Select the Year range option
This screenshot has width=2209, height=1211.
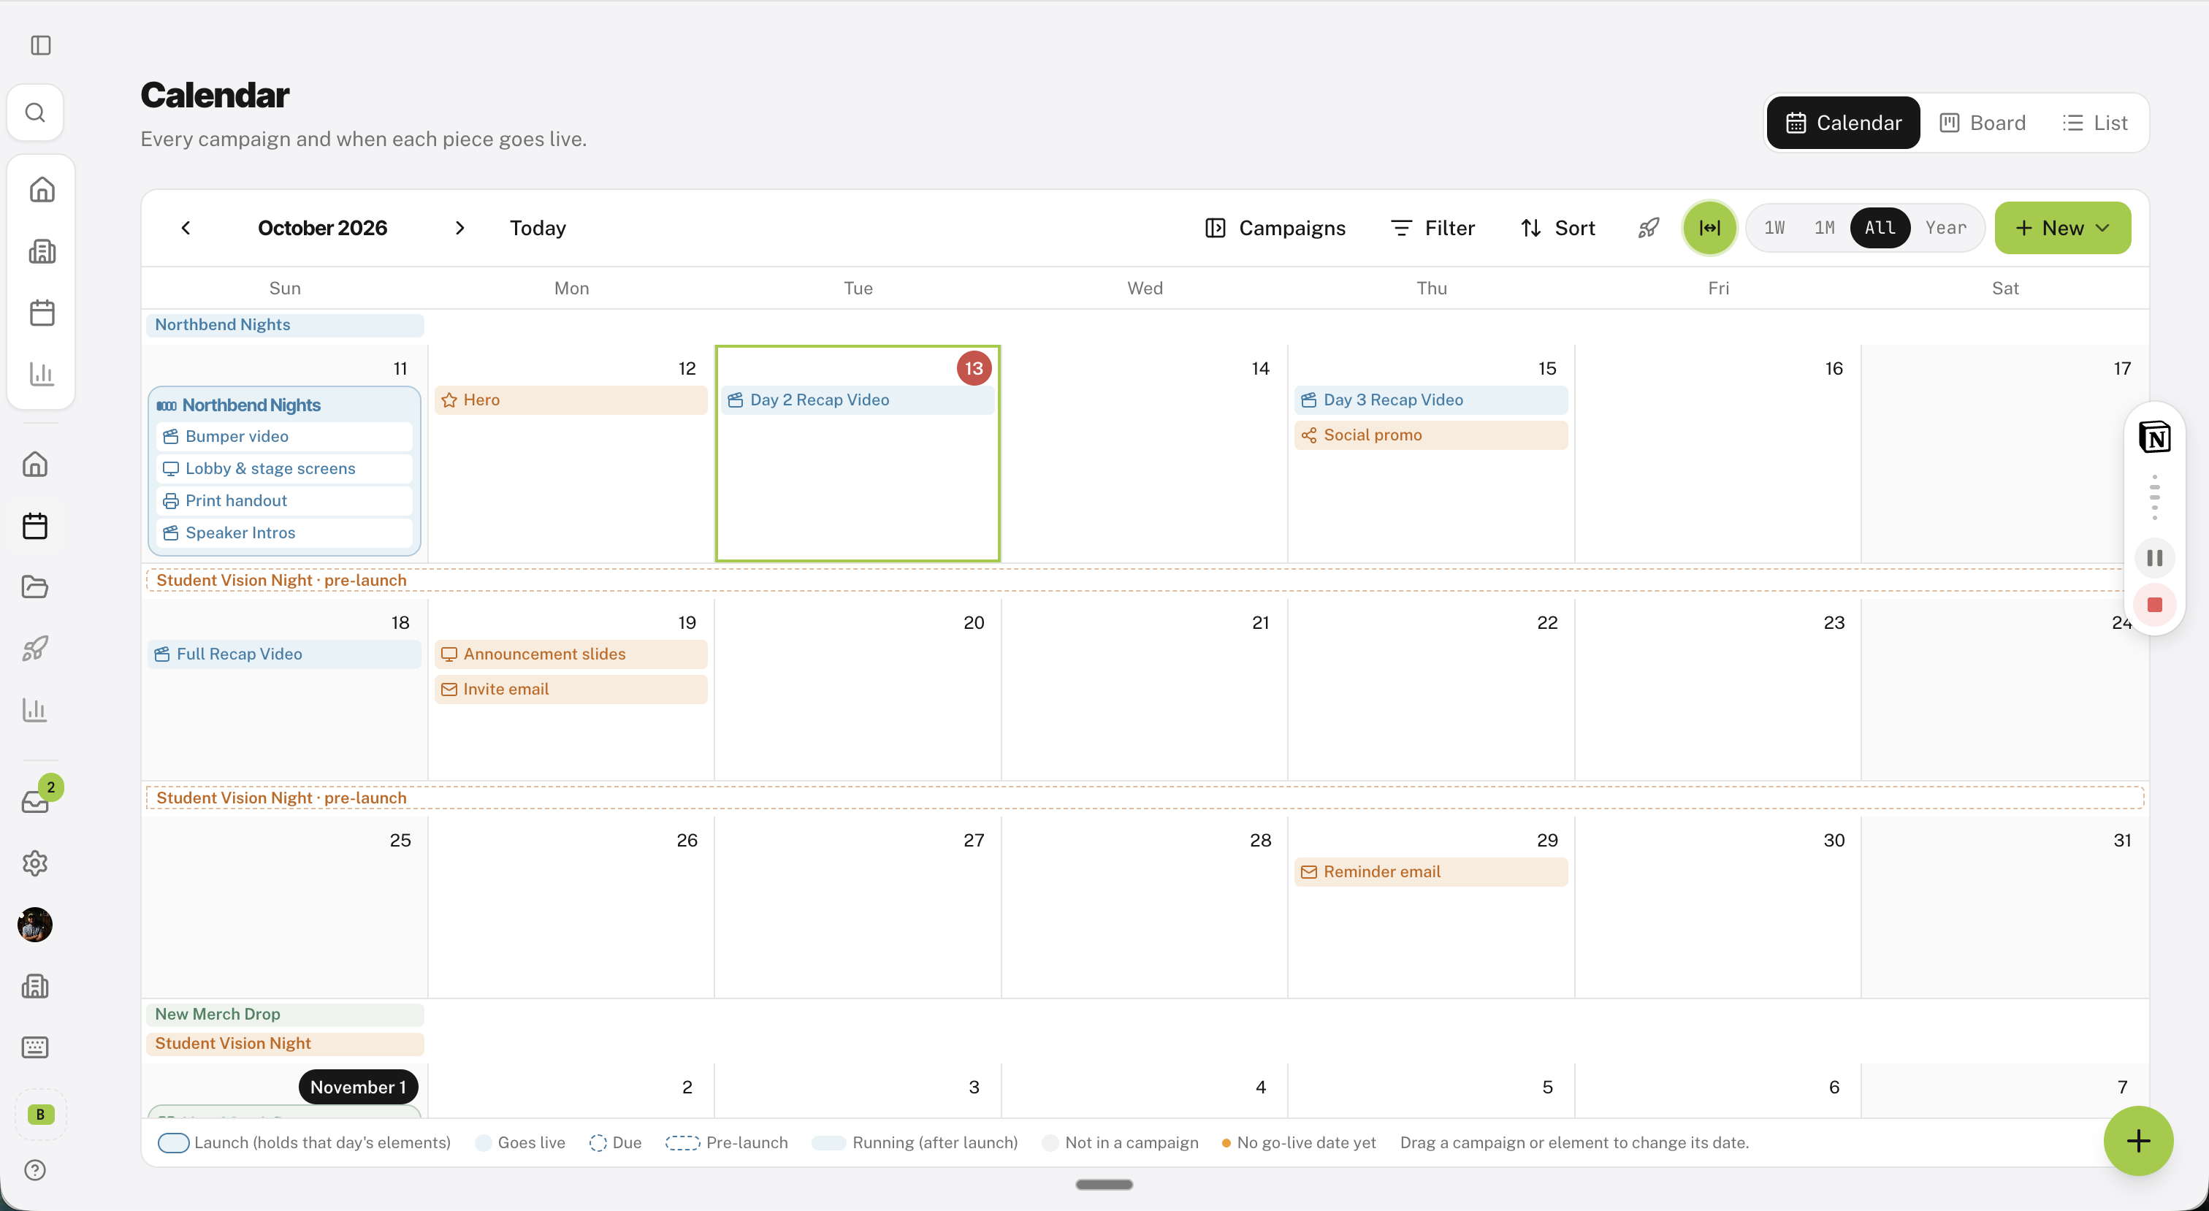(x=1946, y=228)
